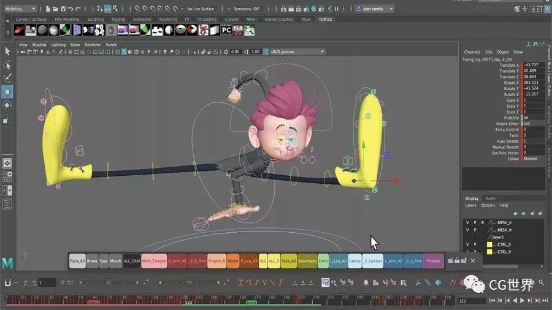
Task: Choose the Paint selection tool
Action: tap(7, 78)
